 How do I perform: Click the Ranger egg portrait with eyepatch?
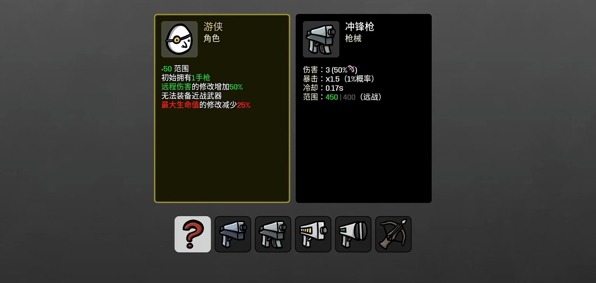pos(179,39)
